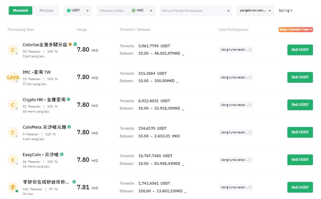Viewport: 321px width, 199px height.
Task: Click the Masukan jumlah amount field
Action: [x=113, y=10]
